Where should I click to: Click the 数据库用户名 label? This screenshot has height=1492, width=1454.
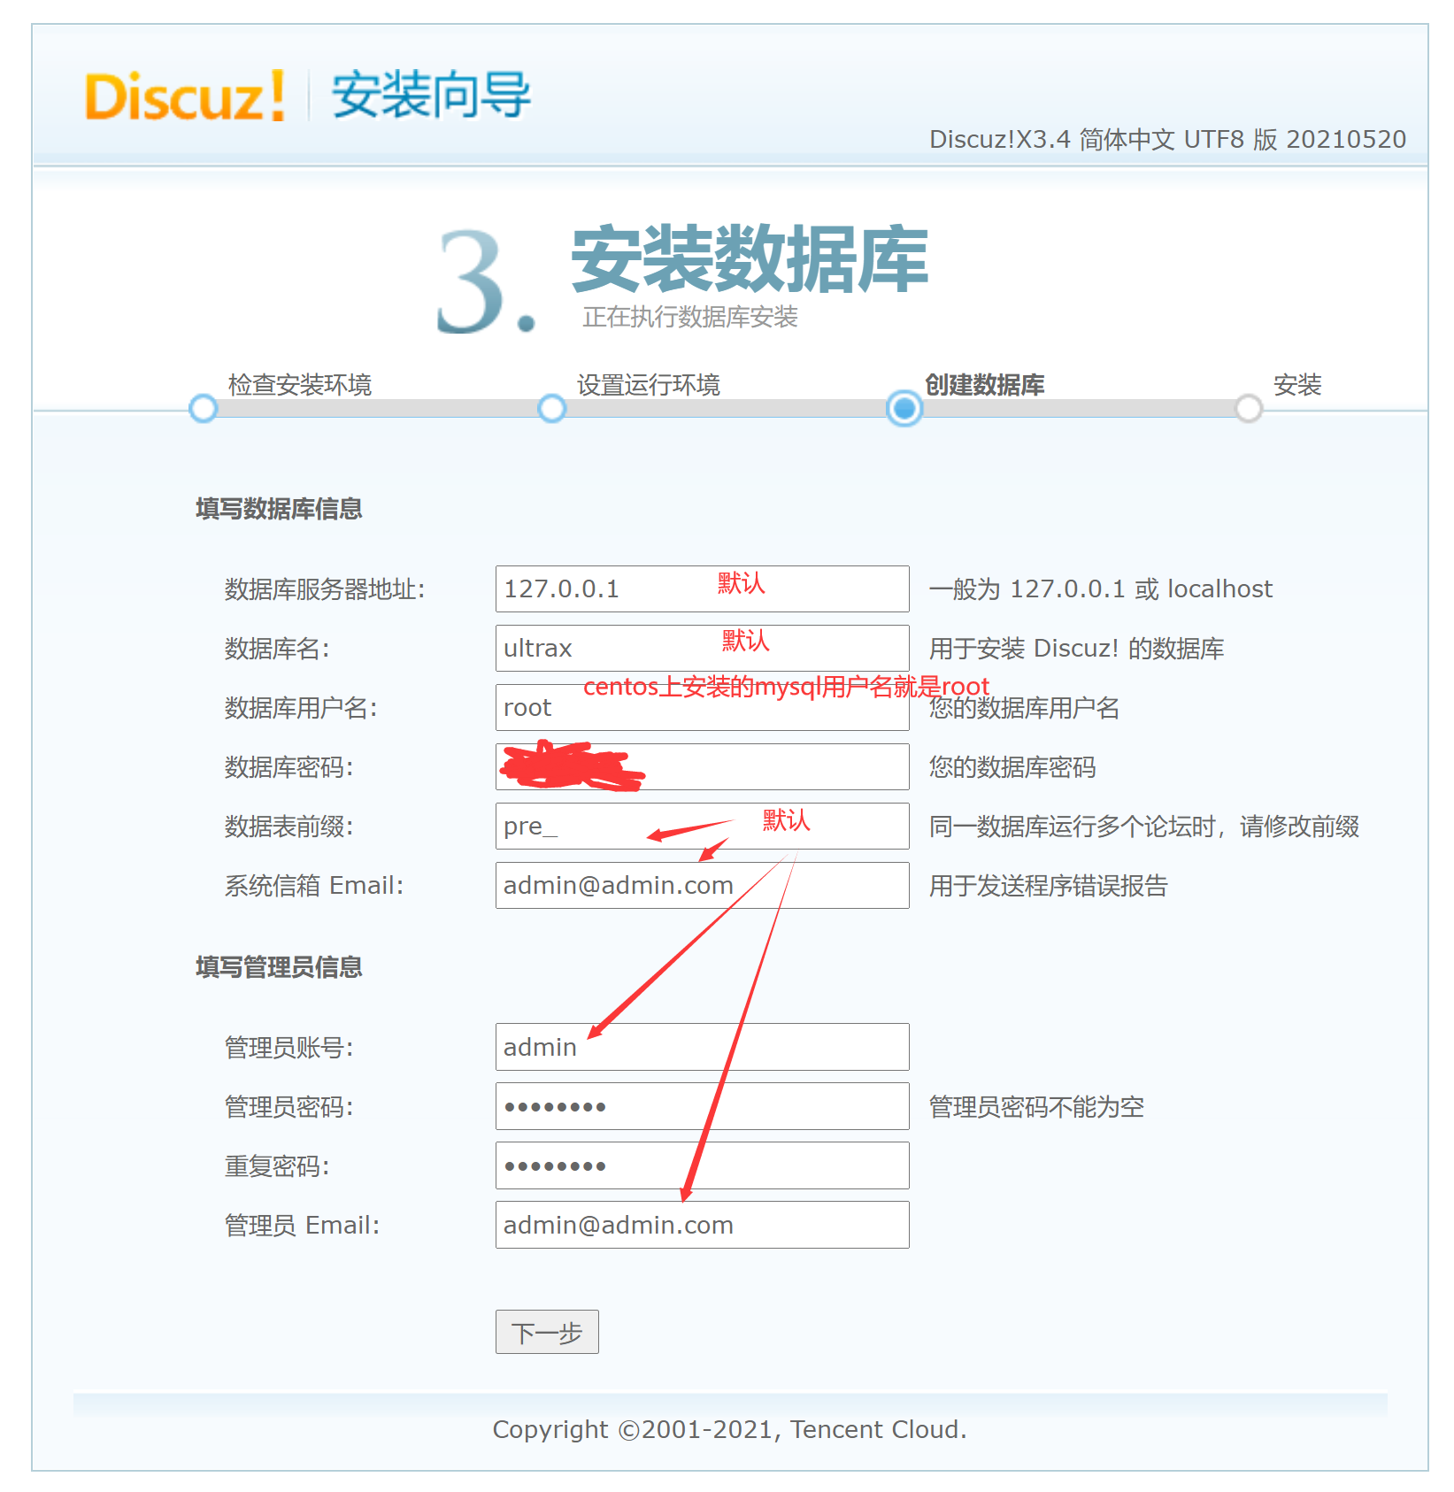click(301, 708)
